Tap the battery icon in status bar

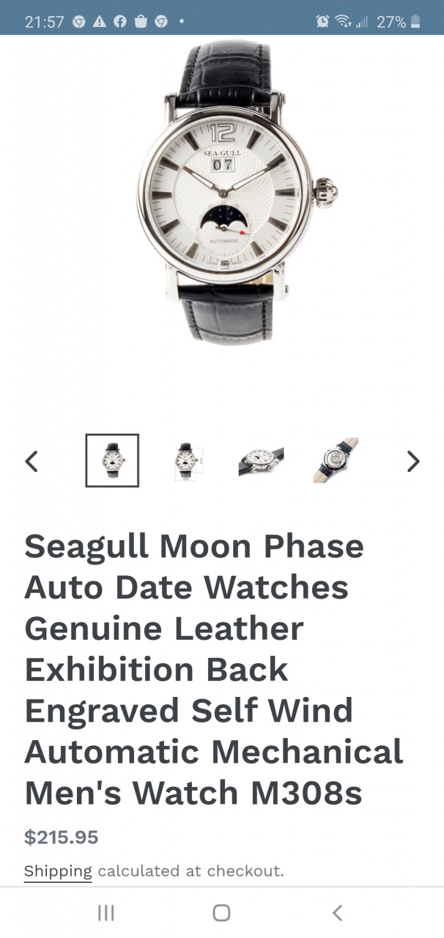(x=416, y=22)
